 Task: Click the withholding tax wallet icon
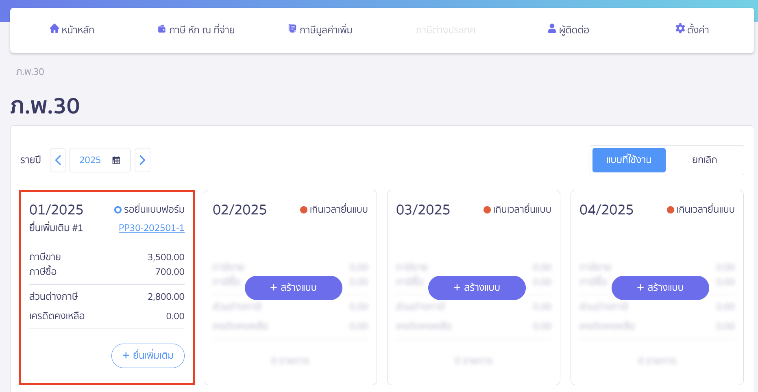point(162,29)
